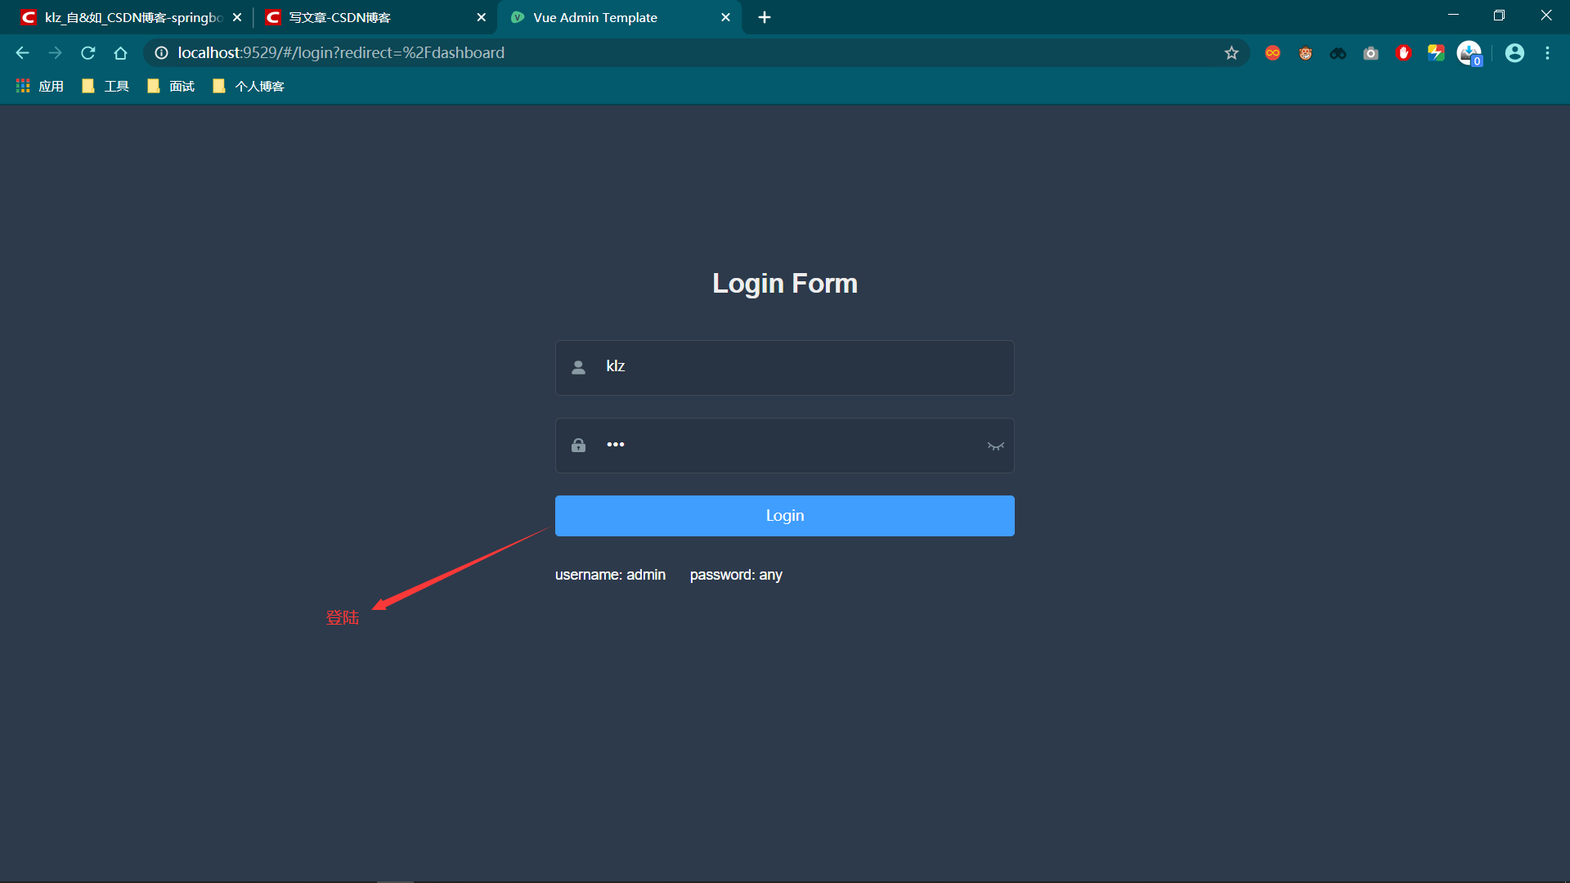Open a new tab with the plus button
The height and width of the screenshot is (883, 1570).
(765, 16)
